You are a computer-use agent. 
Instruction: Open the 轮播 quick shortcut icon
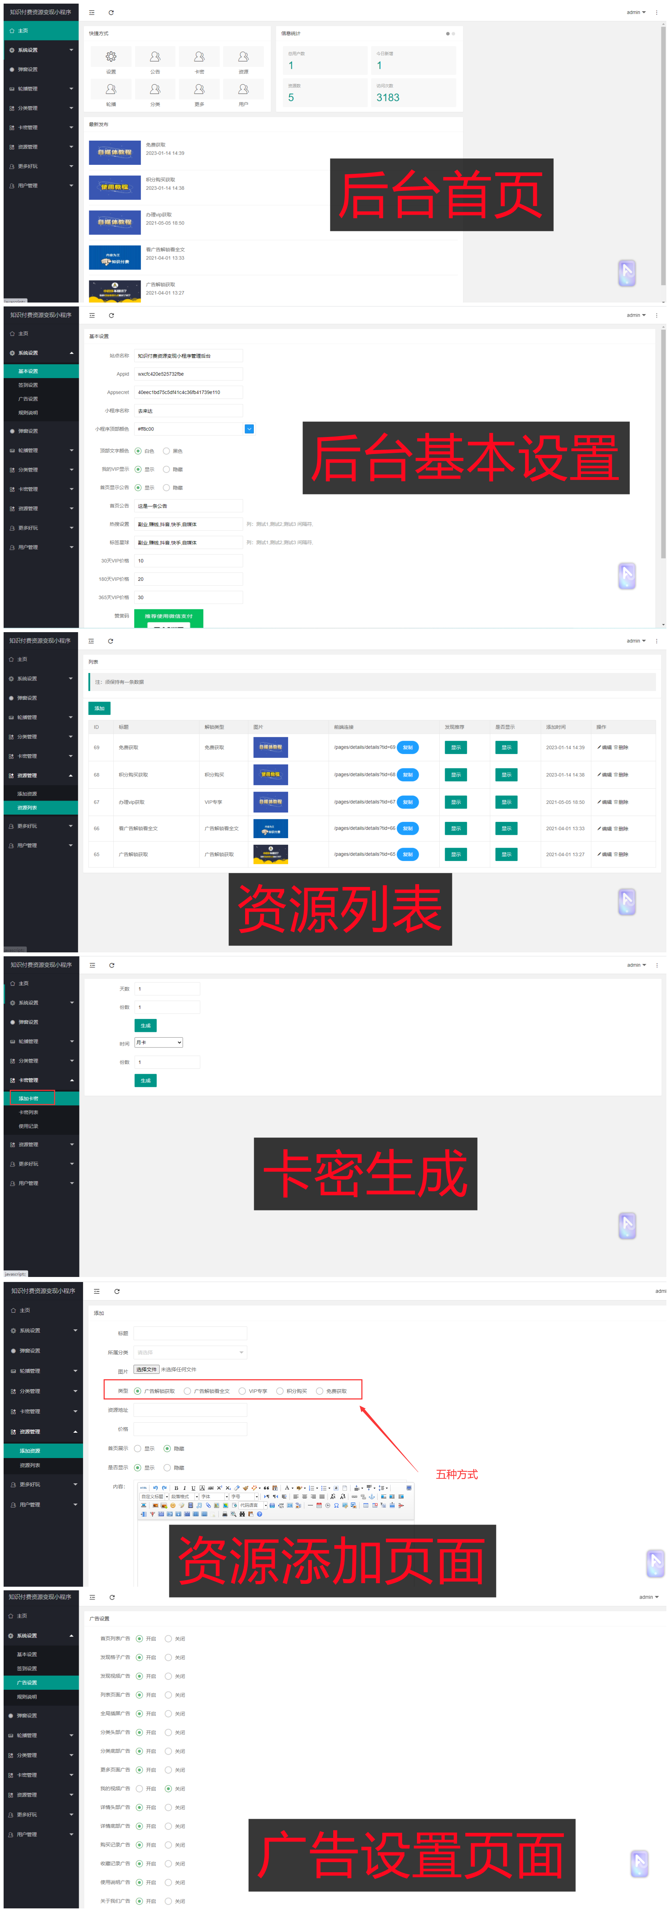110,89
